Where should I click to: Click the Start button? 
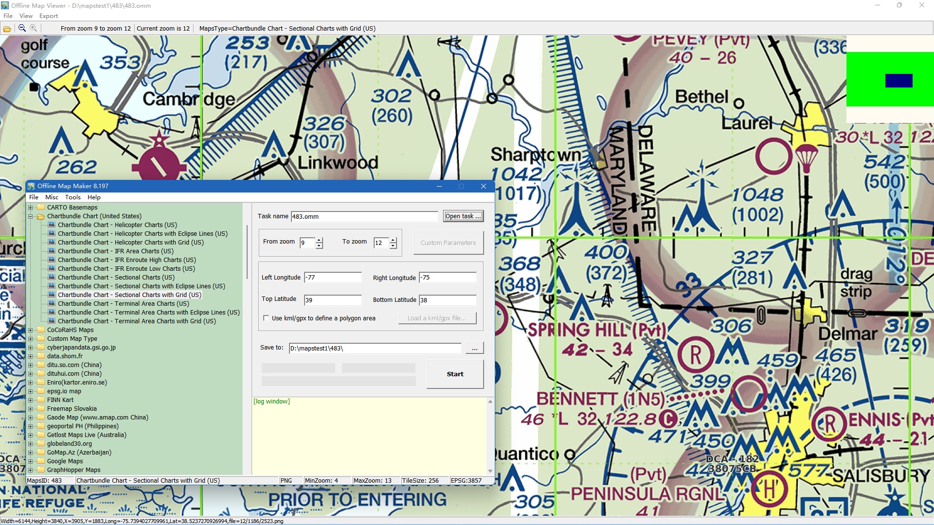[455, 374]
